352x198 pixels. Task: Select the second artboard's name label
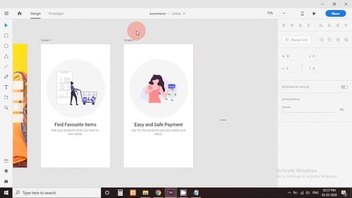coord(132,40)
